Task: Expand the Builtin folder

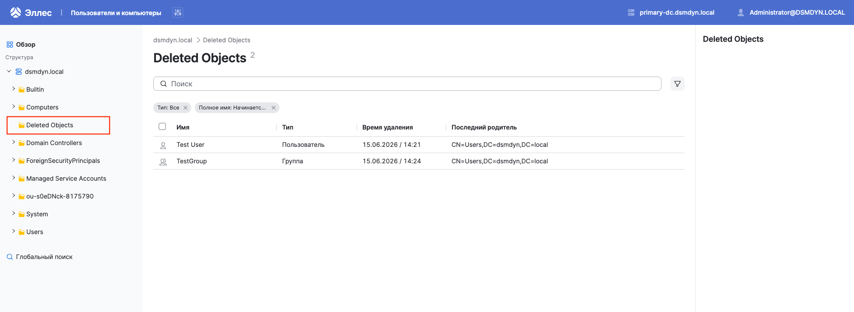Action: point(14,89)
